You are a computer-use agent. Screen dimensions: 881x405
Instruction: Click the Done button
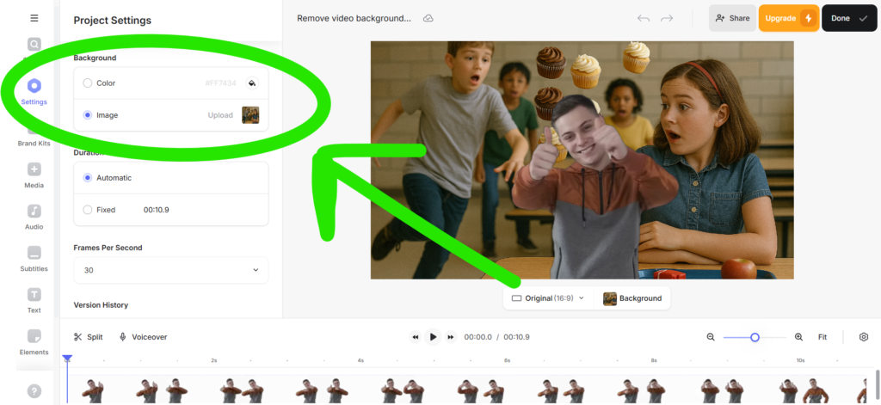[849, 18]
